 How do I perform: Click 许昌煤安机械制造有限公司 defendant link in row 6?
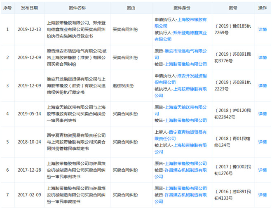(x=181, y=173)
